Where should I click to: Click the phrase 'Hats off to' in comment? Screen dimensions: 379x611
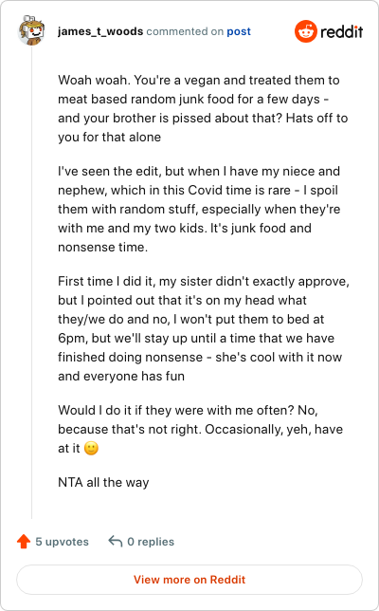click(x=316, y=118)
